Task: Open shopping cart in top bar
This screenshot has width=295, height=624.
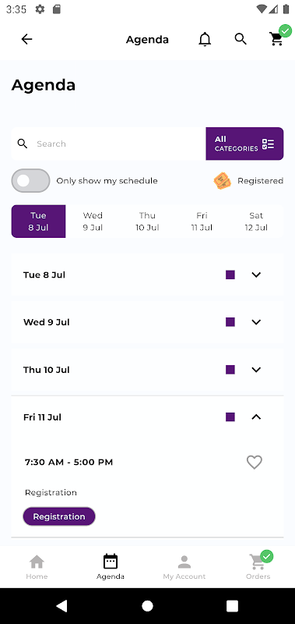Action: (x=276, y=39)
